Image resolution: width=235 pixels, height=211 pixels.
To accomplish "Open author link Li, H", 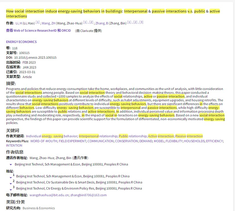I will pyautogui.click(x=19, y=23).
